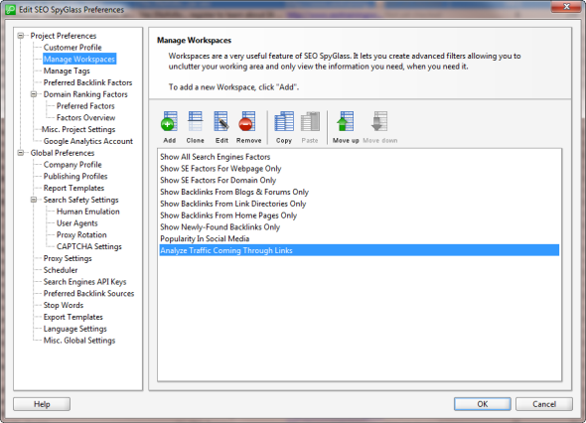This screenshot has width=586, height=423.
Task: Clone the selected workspace
Action: (195, 122)
